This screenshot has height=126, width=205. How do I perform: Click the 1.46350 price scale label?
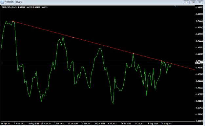[200, 41]
